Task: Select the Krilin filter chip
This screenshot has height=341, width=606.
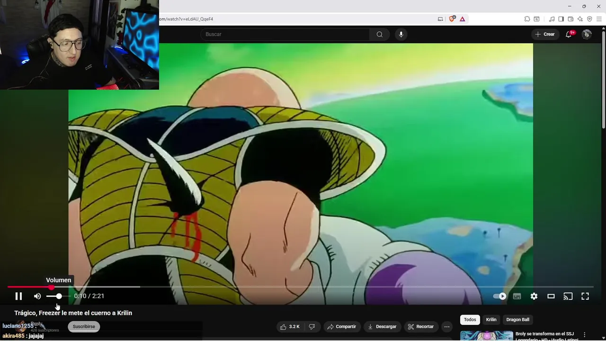Action: 491,320
